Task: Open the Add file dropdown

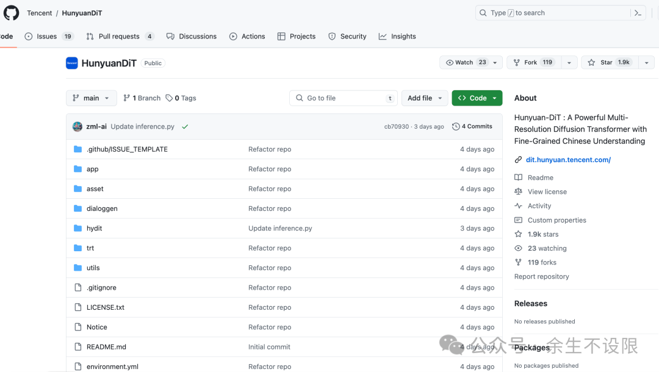Action: pyautogui.click(x=425, y=98)
